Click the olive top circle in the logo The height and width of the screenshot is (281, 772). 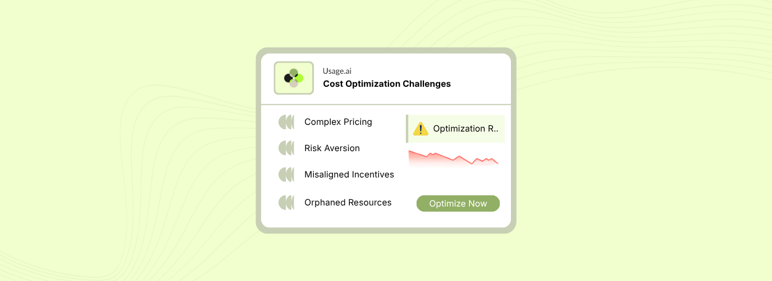pyautogui.click(x=294, y=72)
